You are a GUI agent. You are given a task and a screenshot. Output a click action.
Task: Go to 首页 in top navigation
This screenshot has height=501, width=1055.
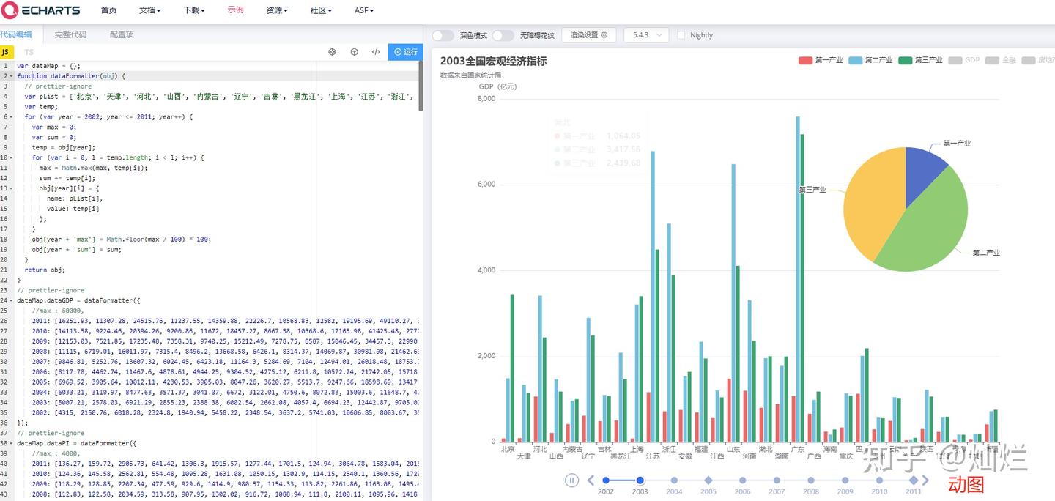tap(108, 10)
